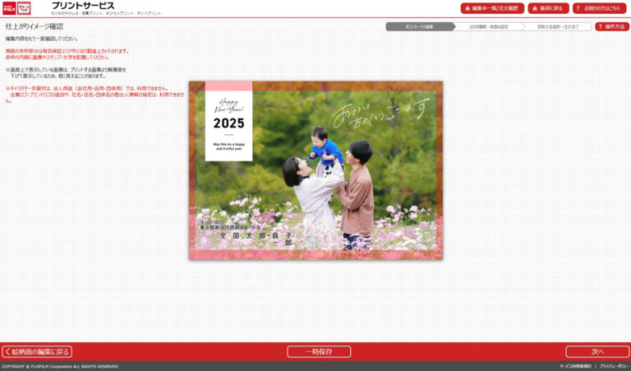Viewport: 631px width, 371px height.
Task: Click the question mark icon on 操作方法
Action: point(601,26)
